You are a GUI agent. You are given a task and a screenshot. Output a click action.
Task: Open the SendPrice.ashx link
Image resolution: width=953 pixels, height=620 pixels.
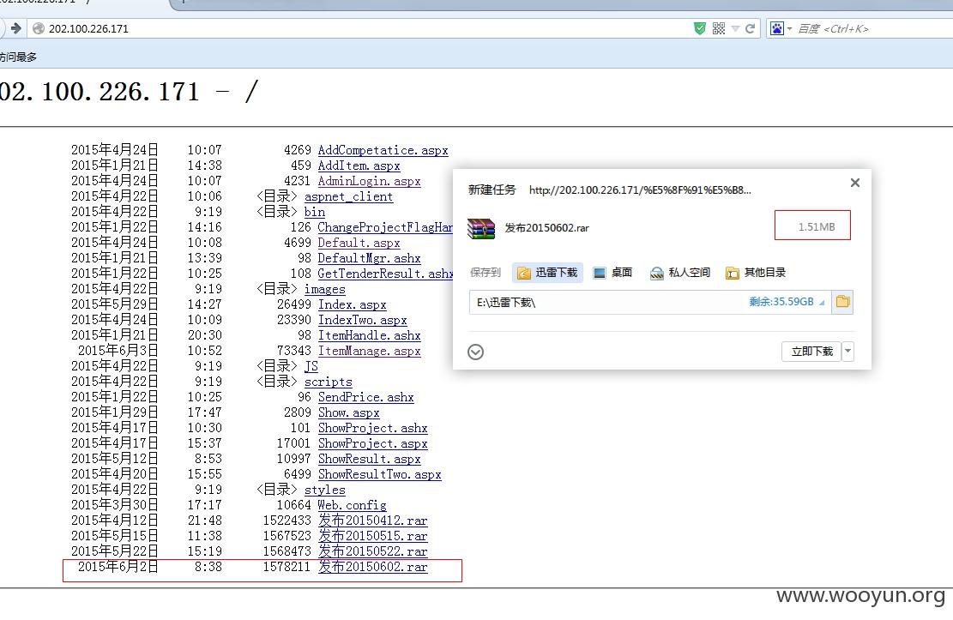[x=366, y=397]
